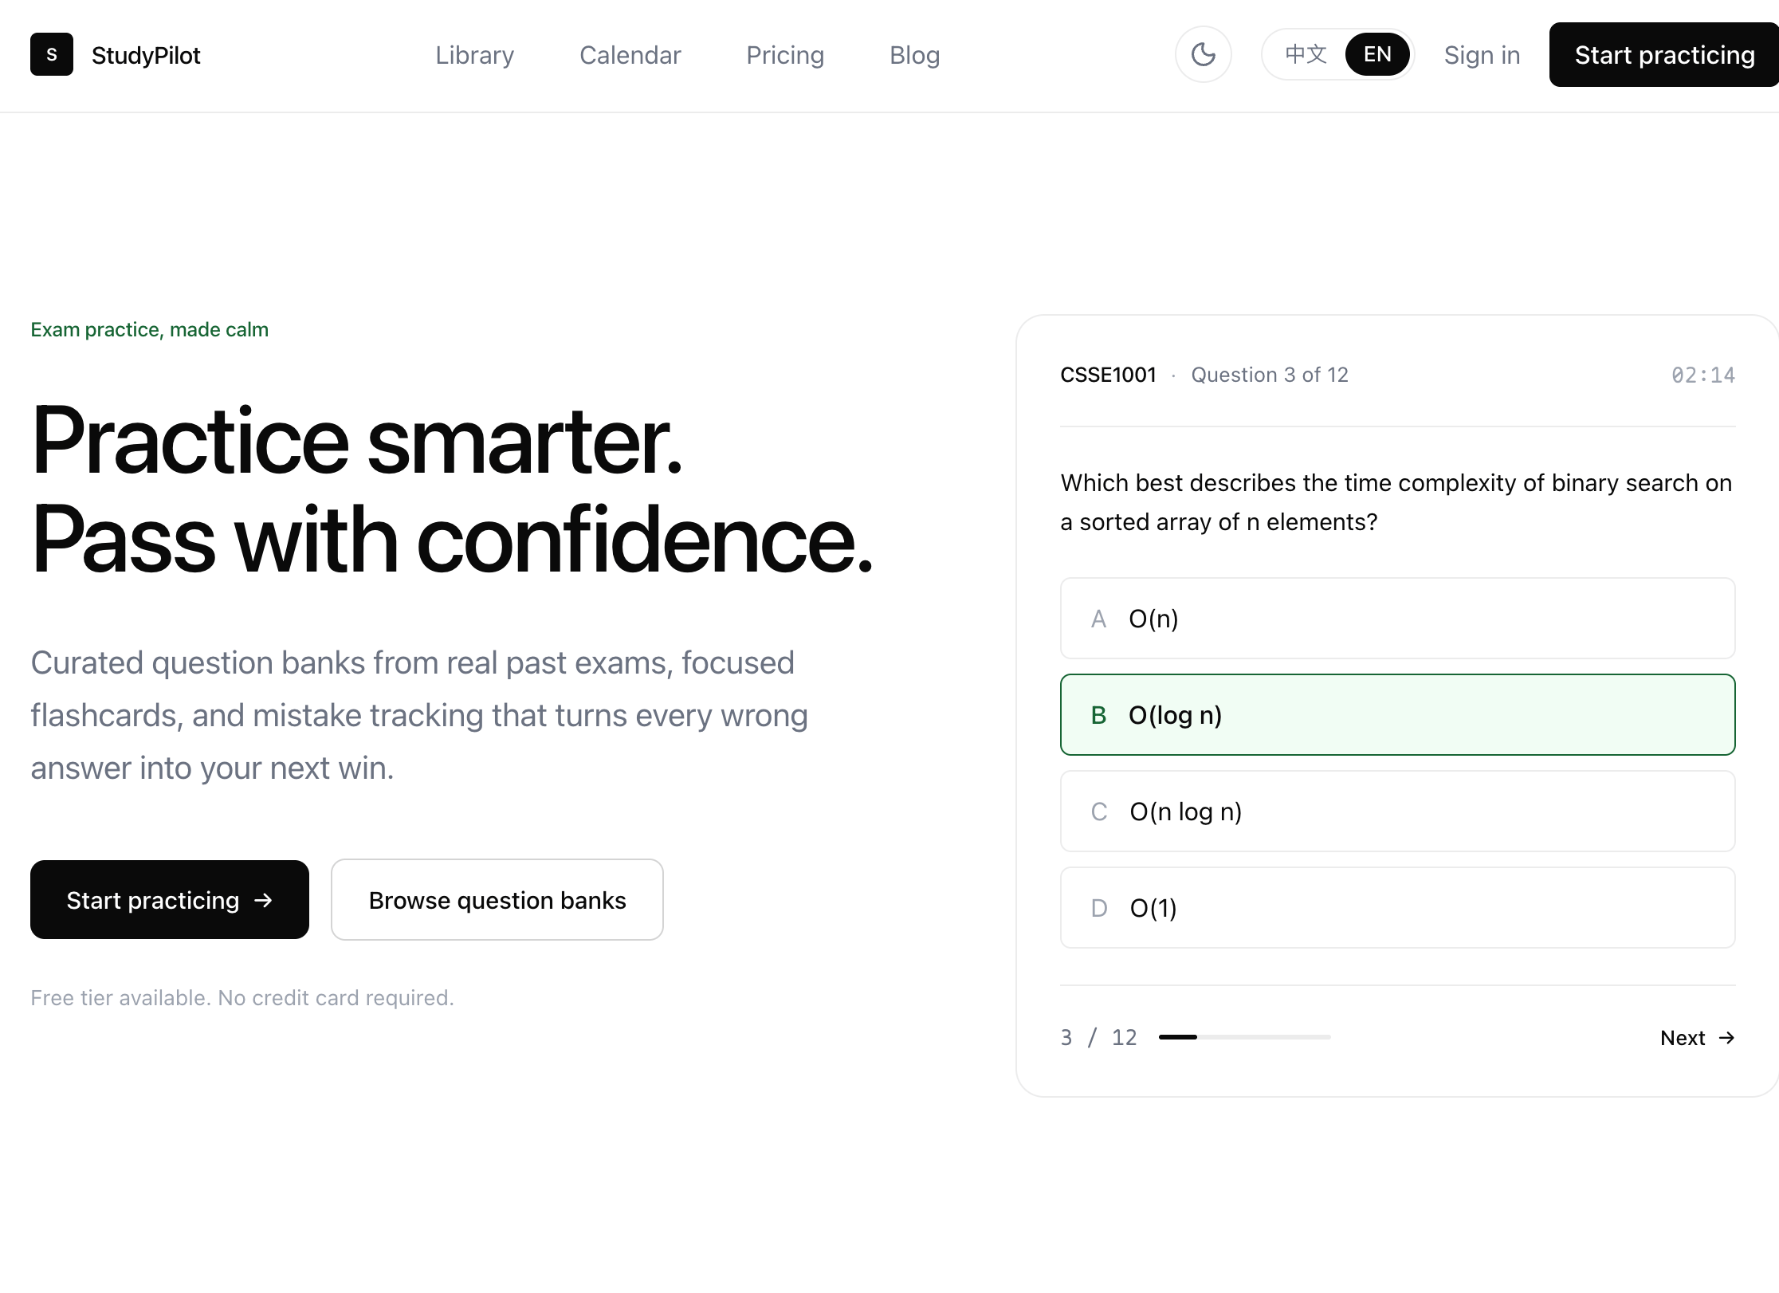Click the Exam practice, made calm tagline

[x=149, y=329]
